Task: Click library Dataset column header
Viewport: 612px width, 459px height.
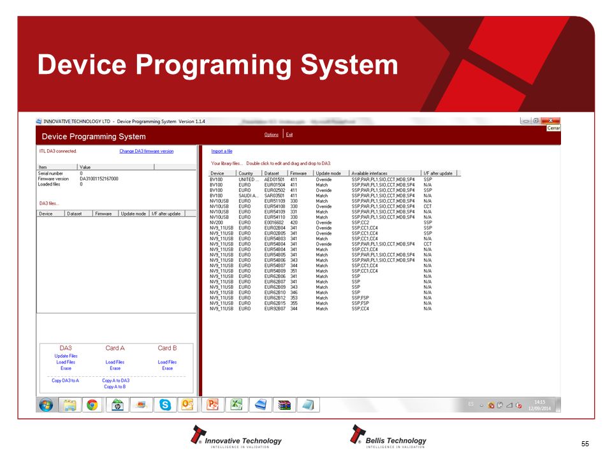Action: point(275,173)
